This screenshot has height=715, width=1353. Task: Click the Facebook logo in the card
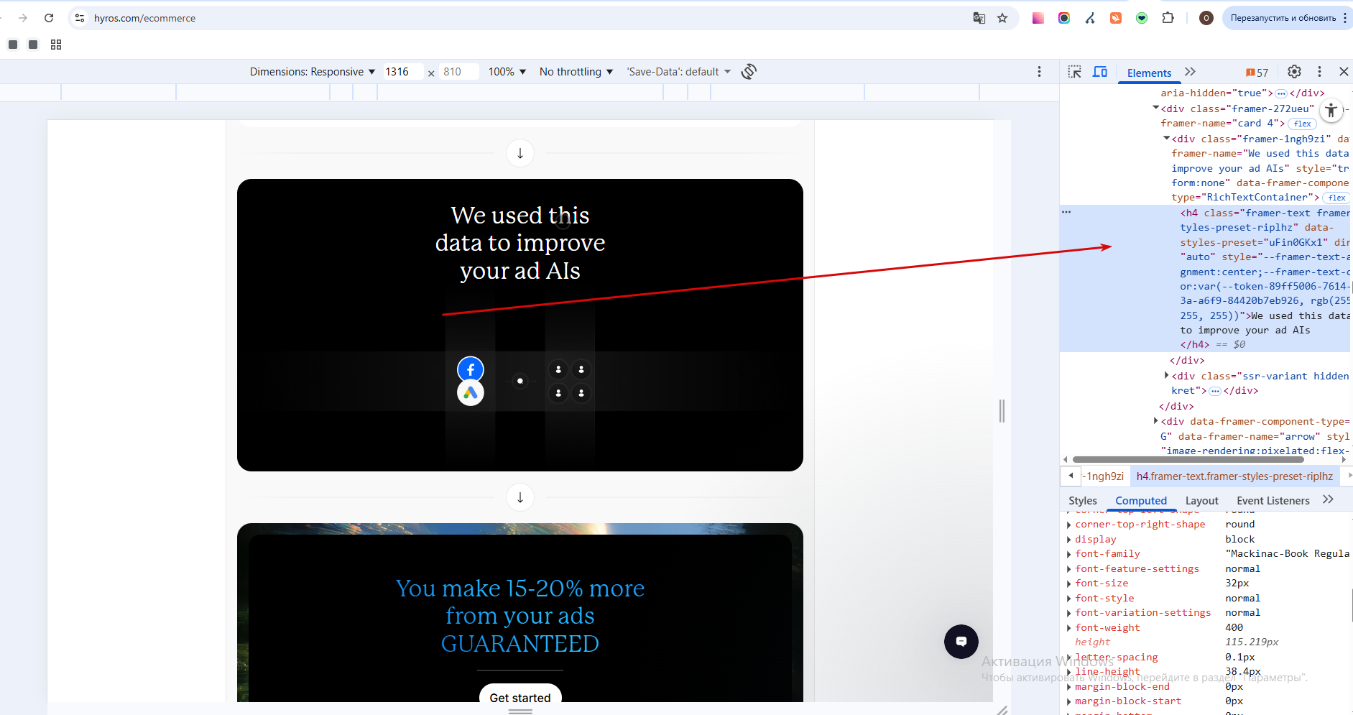click(471, 369)
